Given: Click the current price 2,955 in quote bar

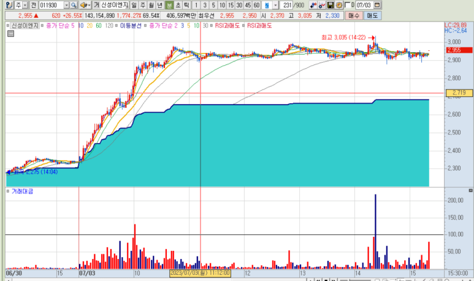Looking at the screenshot, I should coord(25,15).
